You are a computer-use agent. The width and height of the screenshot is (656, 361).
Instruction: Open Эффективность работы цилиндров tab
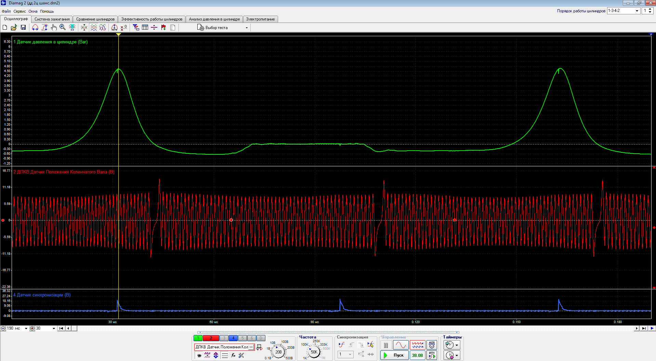tap(152, 19)
